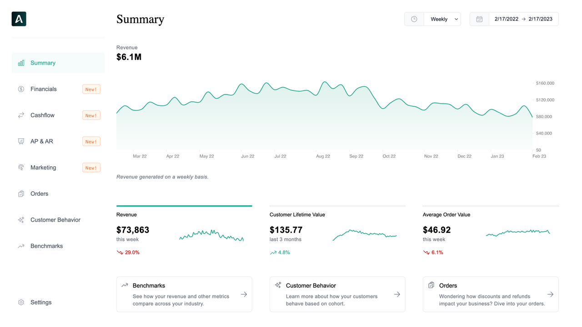Click the red down-trend arrow near 6.1%
582x327 pixels.
[426, 253]
